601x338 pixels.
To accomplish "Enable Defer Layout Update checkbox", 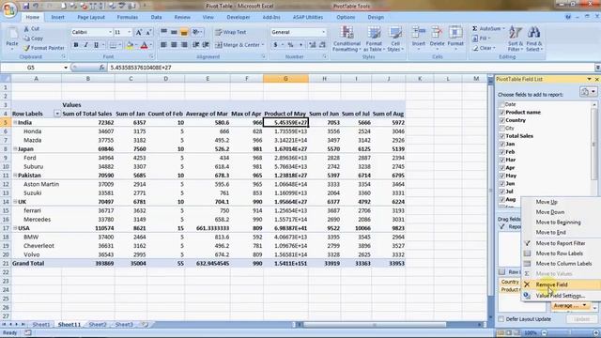I will tap(501, 319).
